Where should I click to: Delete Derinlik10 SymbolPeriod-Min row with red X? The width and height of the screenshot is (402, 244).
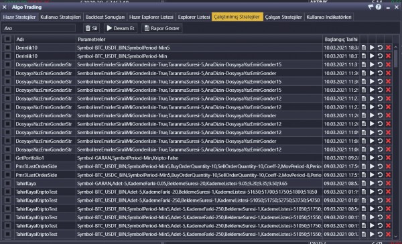[388, 56]
